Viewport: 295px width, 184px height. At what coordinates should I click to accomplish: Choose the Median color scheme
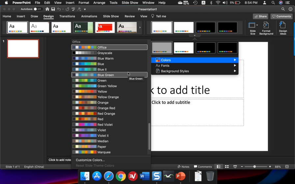pyautogui.click(x=109, y=141)
